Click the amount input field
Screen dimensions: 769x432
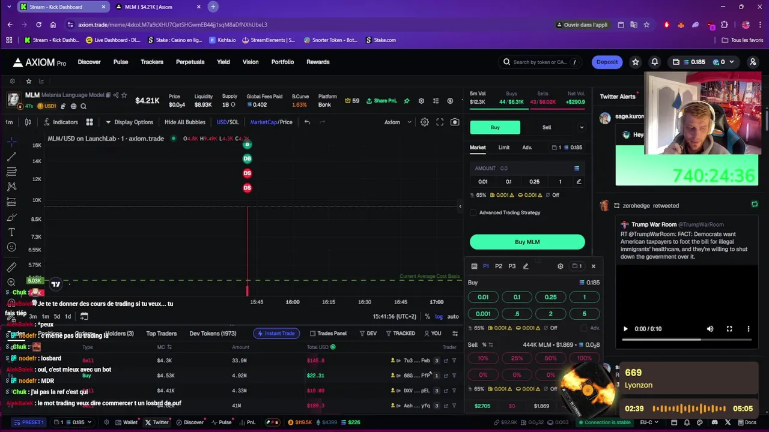pyautogui.click(x=526, y=168)
